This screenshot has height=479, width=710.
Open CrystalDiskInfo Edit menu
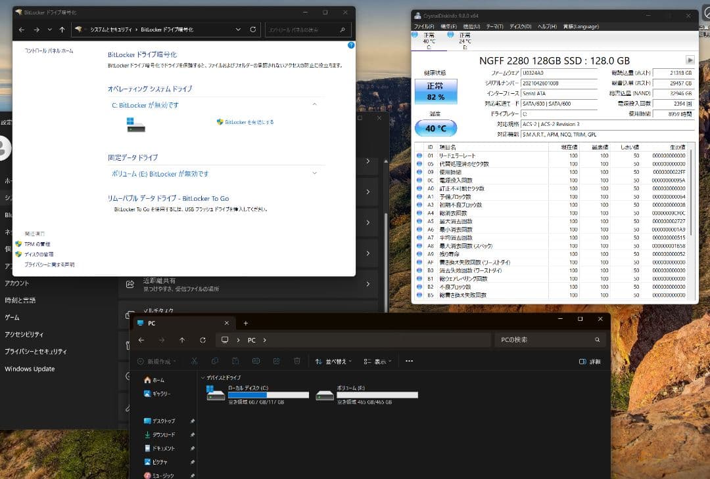coord(448,27)
